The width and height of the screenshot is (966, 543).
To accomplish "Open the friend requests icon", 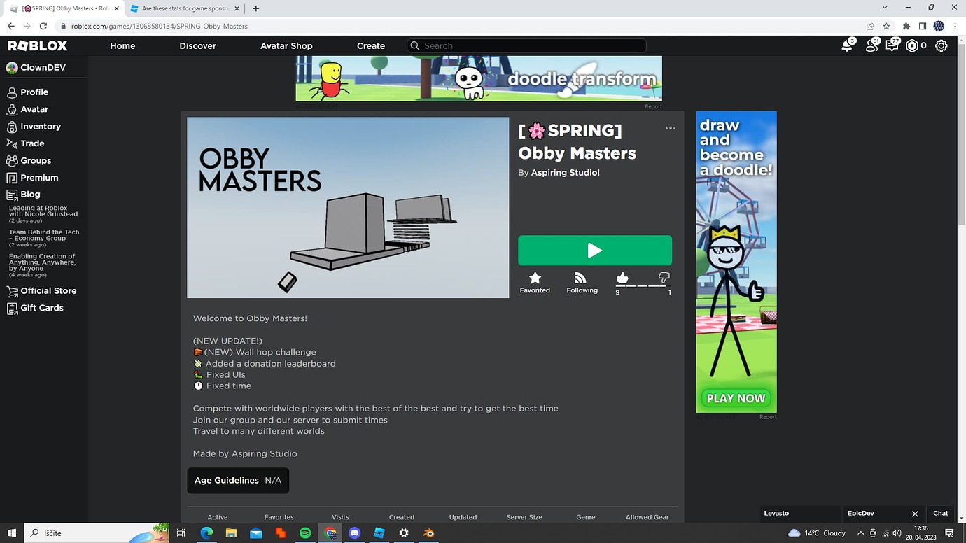I will 870,45.
